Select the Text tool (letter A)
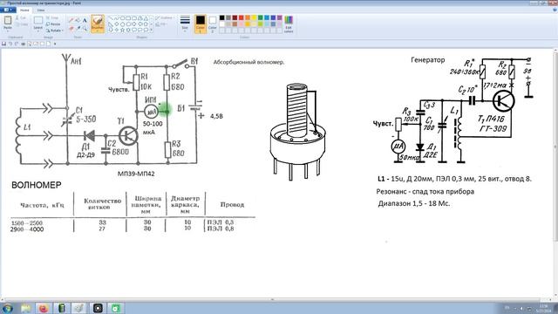The image size is (558, 314). click(85, 20)
